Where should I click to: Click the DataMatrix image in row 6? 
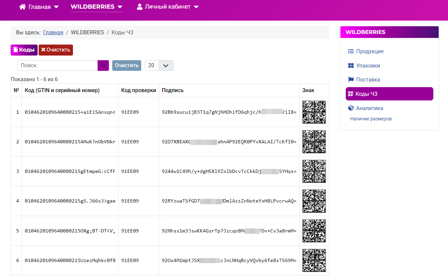pyautogui.click(x=314, y=260)
